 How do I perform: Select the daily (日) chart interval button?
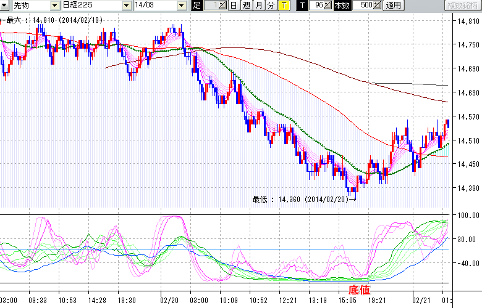233,6
